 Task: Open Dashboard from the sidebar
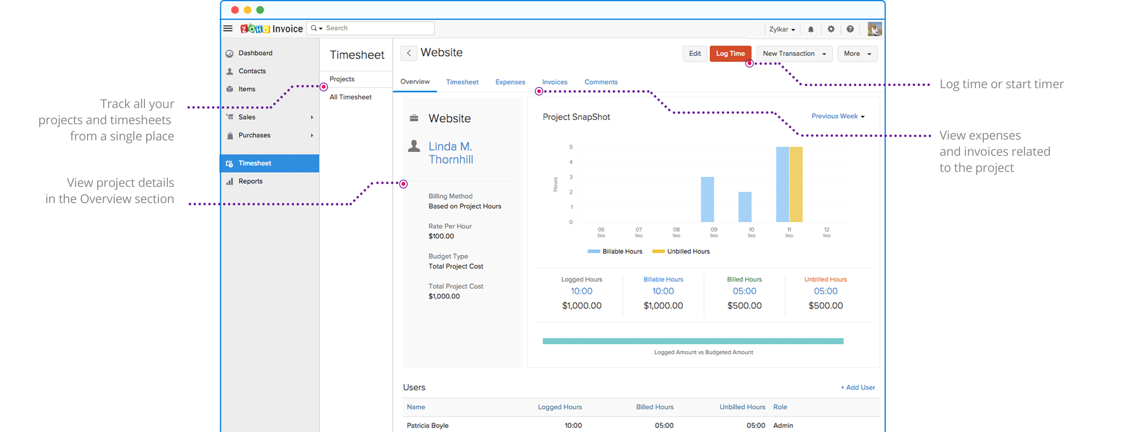click(x=255, y=53)
